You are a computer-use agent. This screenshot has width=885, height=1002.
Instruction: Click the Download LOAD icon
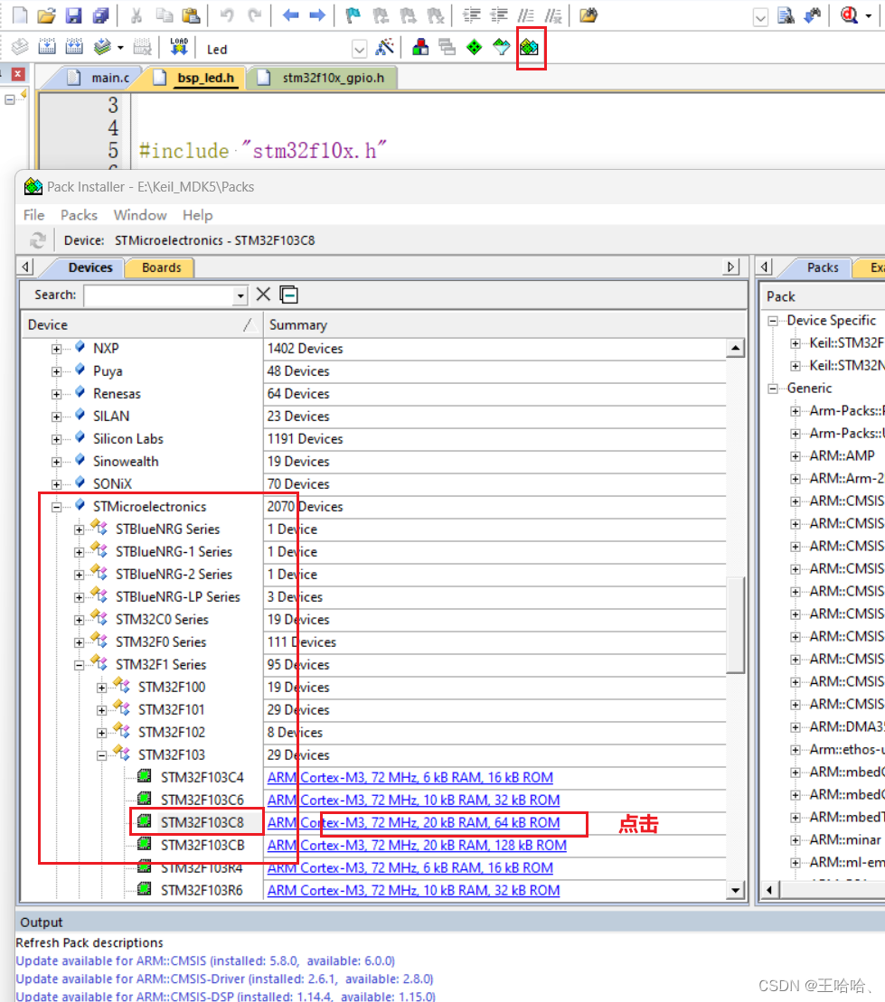(x=179, y=46)
